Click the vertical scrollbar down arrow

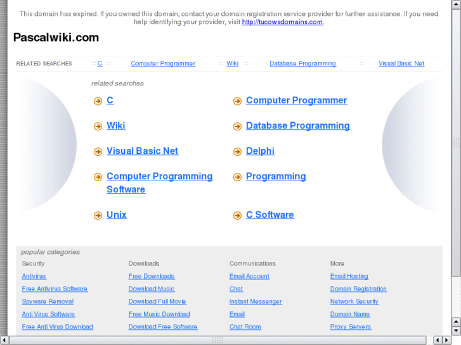tap(456, 331)
